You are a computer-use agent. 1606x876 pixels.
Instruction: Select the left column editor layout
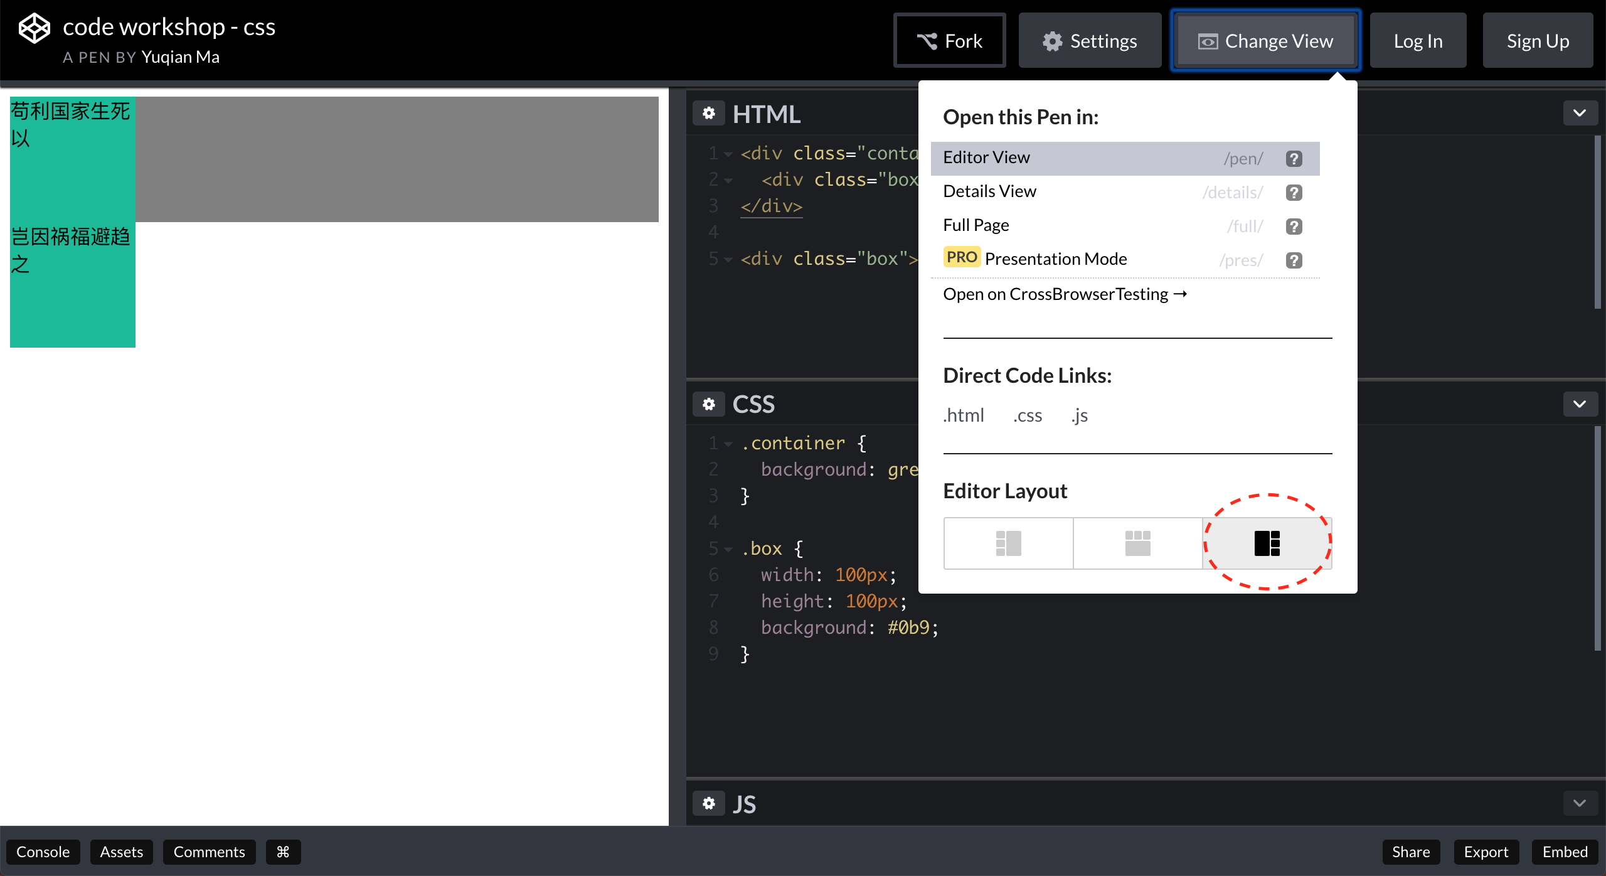click(1008, 543)
